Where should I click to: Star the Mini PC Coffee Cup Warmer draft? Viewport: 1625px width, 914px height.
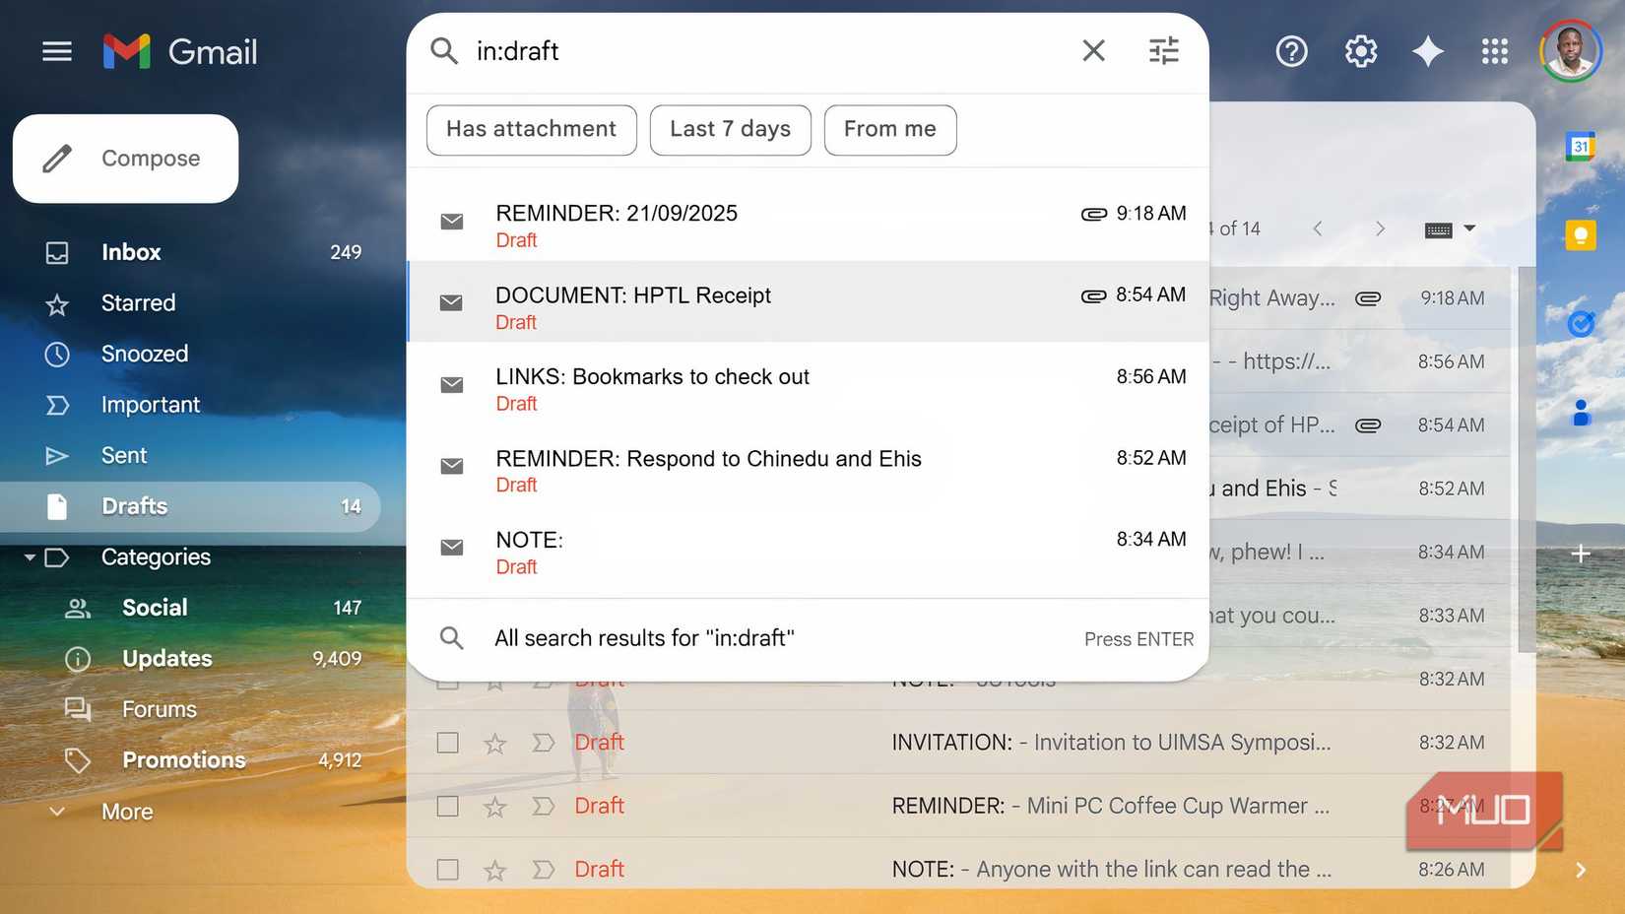click(x=494, y=807)
